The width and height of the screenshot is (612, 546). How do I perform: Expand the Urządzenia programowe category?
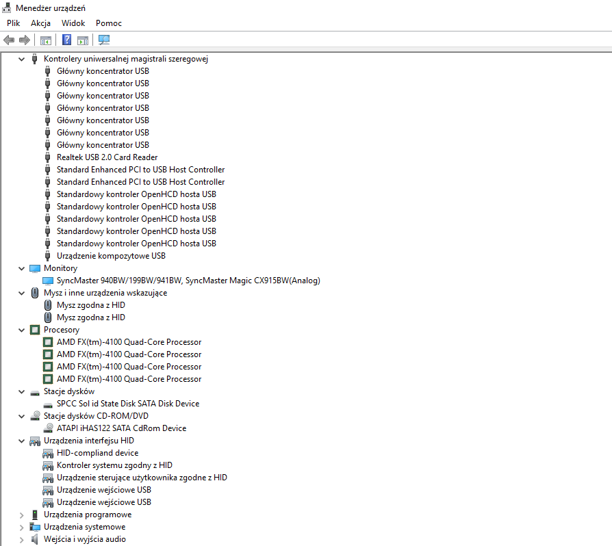21,515
